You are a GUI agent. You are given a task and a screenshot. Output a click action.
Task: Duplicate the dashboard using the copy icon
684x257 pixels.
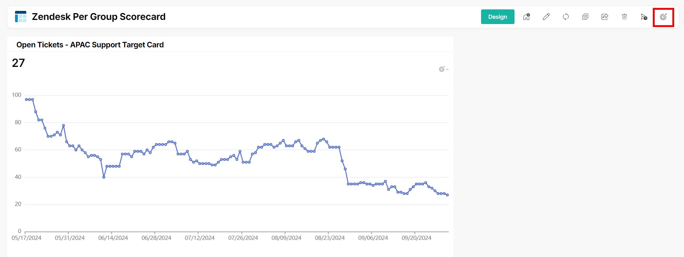tap(585, 17)
